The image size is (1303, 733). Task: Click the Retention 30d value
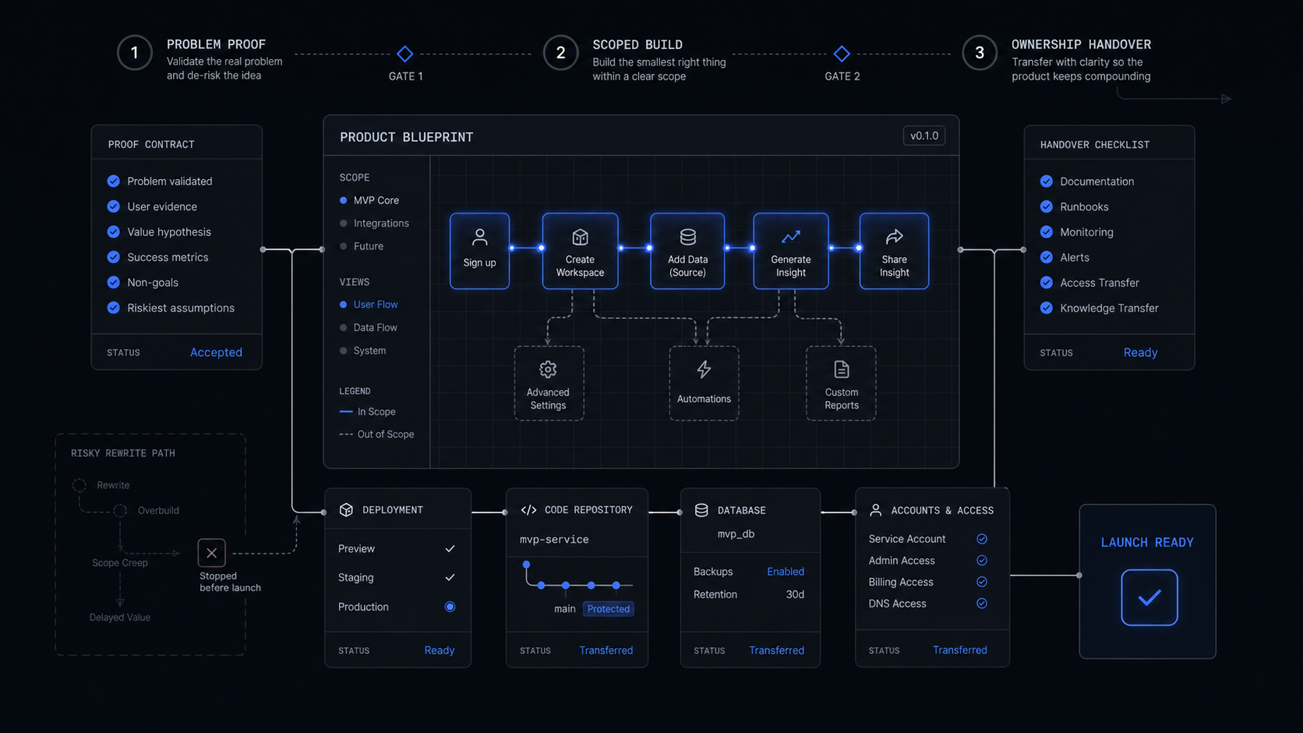coord(795,594)
